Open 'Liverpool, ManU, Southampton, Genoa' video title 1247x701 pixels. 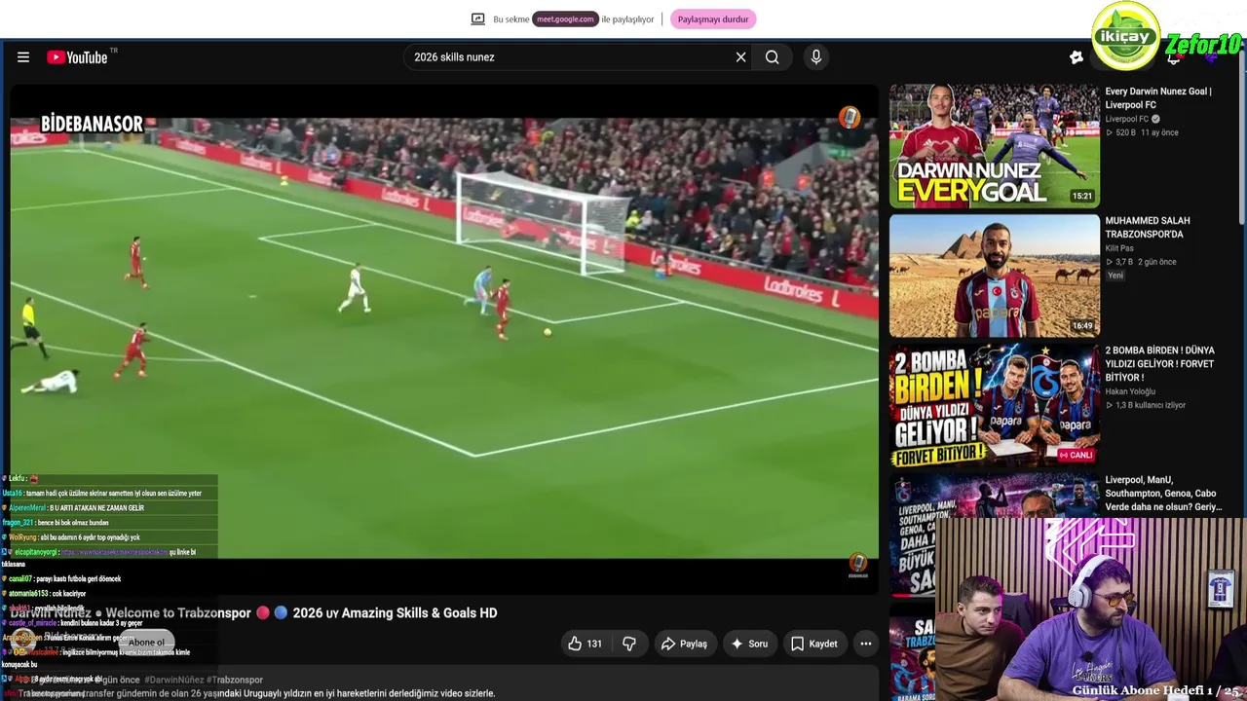(1163, 494)
